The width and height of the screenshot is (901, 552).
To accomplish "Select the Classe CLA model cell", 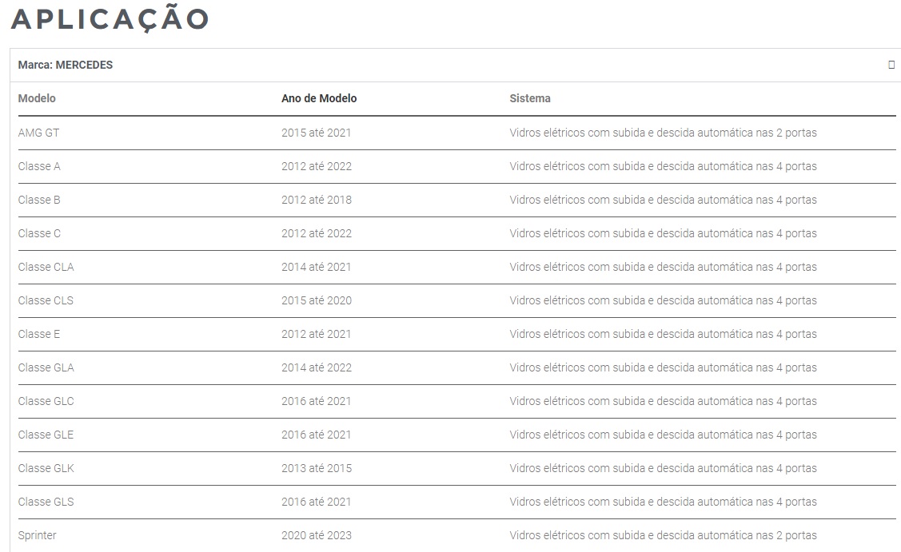I will 46,267.
